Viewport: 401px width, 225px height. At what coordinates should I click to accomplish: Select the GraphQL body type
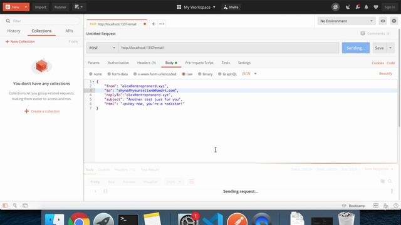click(x=227, y=74)
